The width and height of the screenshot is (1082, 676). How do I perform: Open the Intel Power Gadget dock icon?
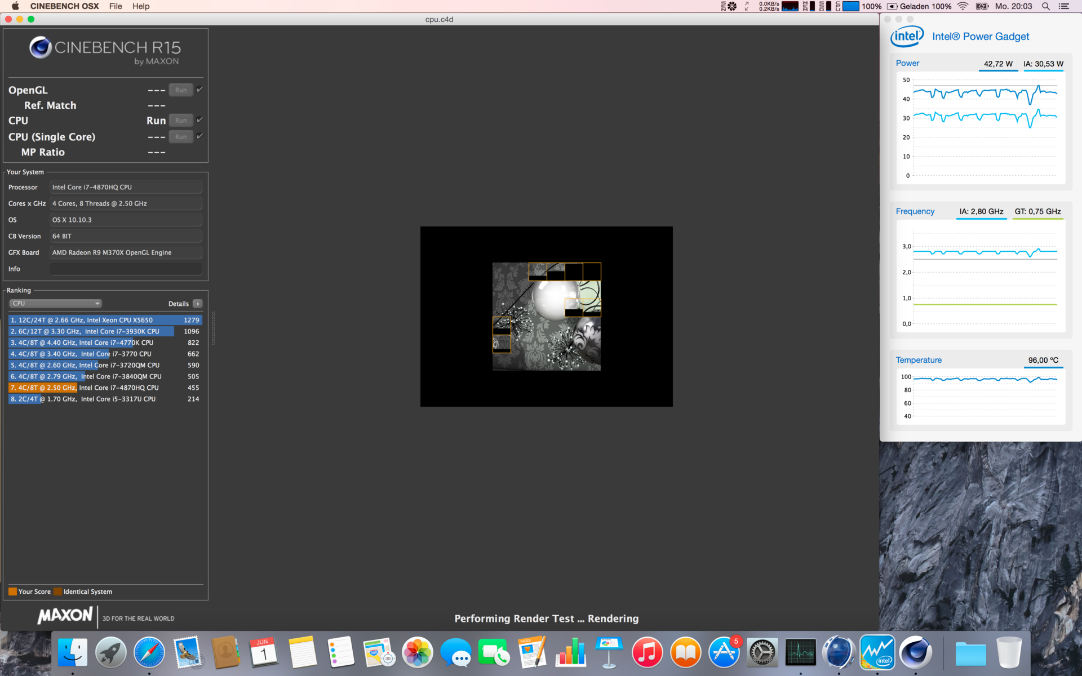(877, 653)
